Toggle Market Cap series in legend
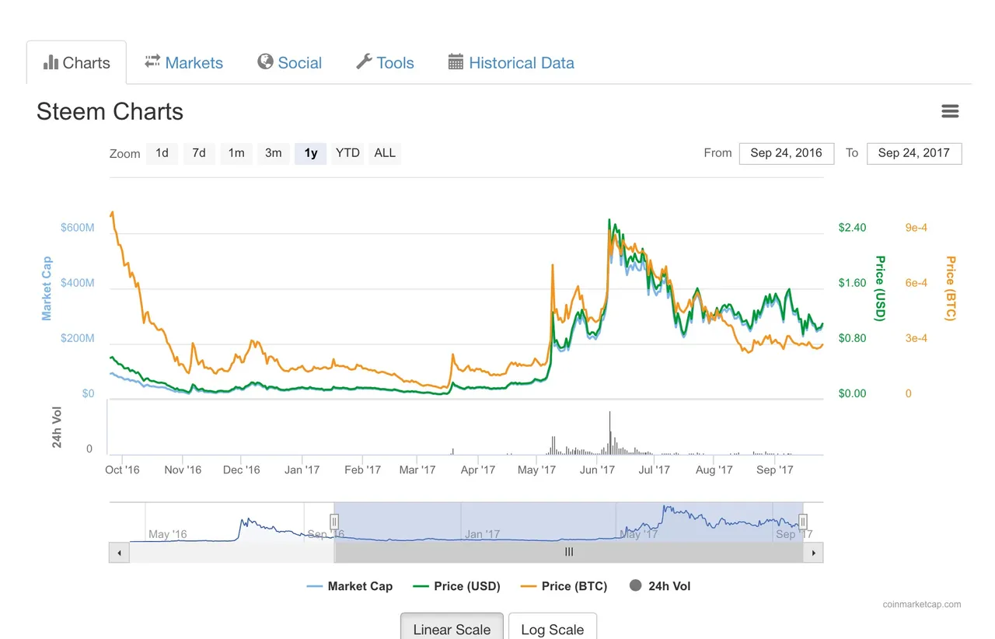Screen dimensions: 995x639 coord(350,586)
